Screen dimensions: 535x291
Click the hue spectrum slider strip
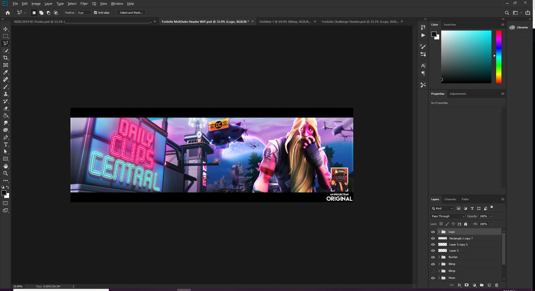(498, 57)
